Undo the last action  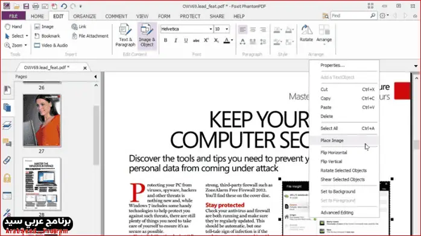(64, 6)
